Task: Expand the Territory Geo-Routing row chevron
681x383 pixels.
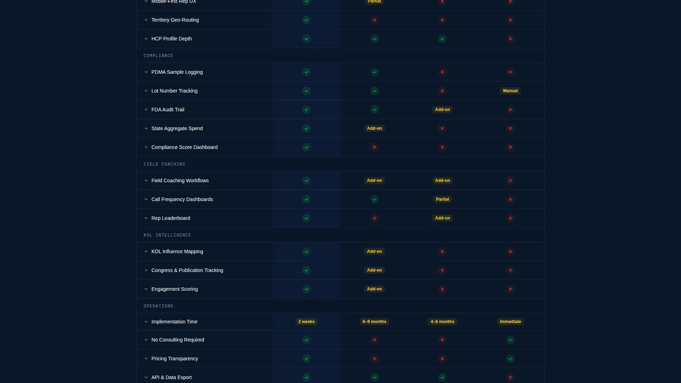Action: click(x=146, y=20)
